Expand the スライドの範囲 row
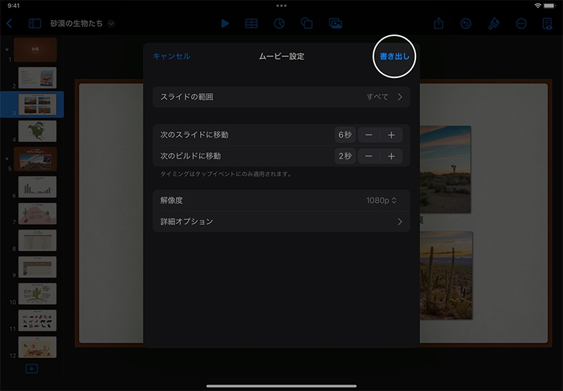The width and height of the screenshot is (563, 391). click(281, 97)
